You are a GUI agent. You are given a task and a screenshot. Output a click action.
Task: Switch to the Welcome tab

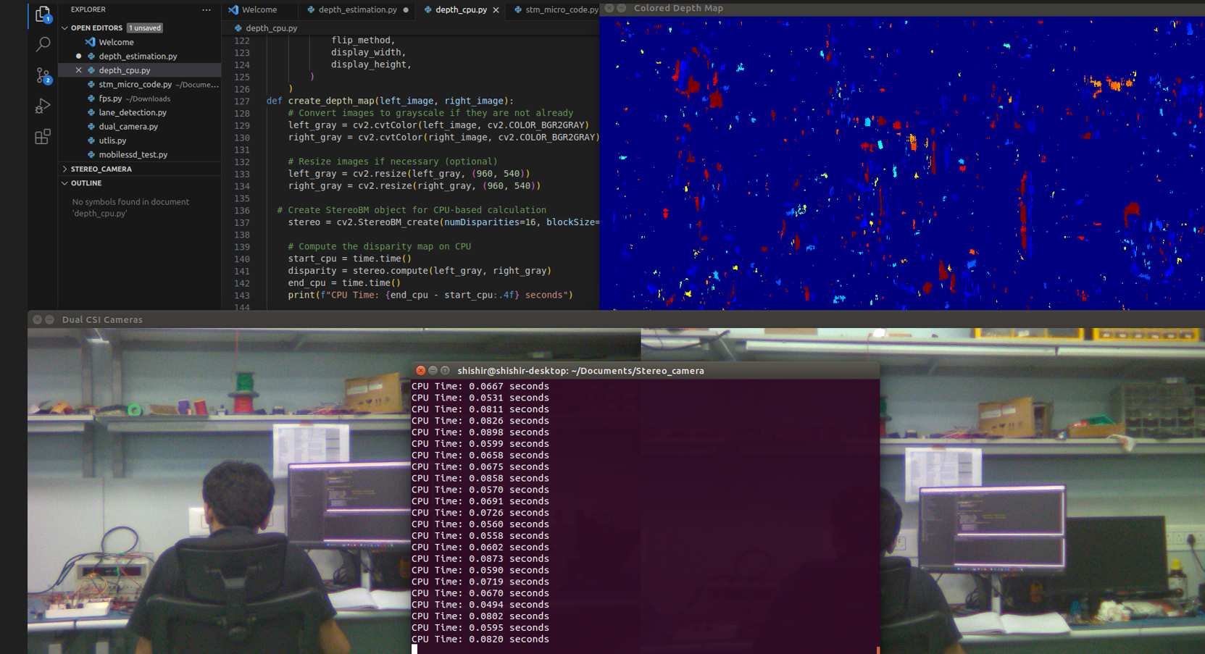(259, 10)
